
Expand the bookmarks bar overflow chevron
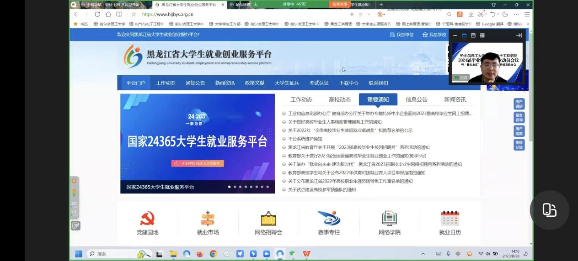click(x=528, y=24)
